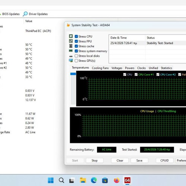Toggle Stress system memory checkbox
This screenshot has height=186, width=186.
point(76,51)
